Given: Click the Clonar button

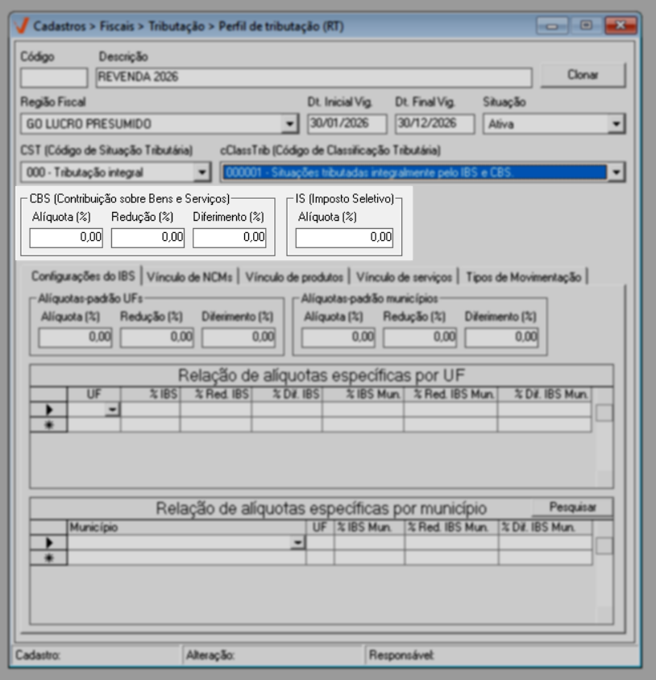Looking at the screenshot, I should click(x=583, y=75).
